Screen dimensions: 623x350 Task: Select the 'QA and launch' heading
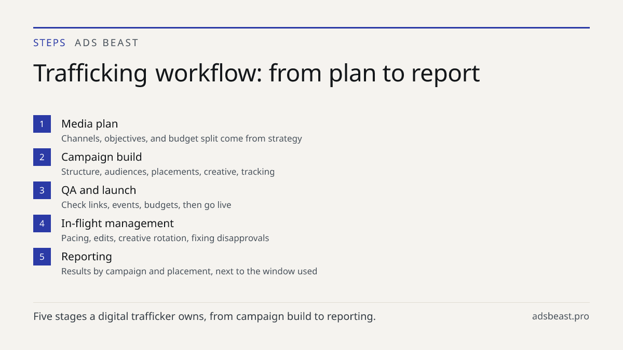pos(99,190)
